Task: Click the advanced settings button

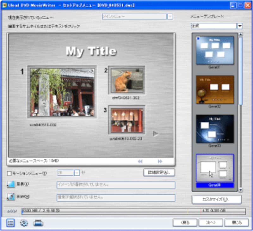Action: pyautogui.click(x=159, y=173)
